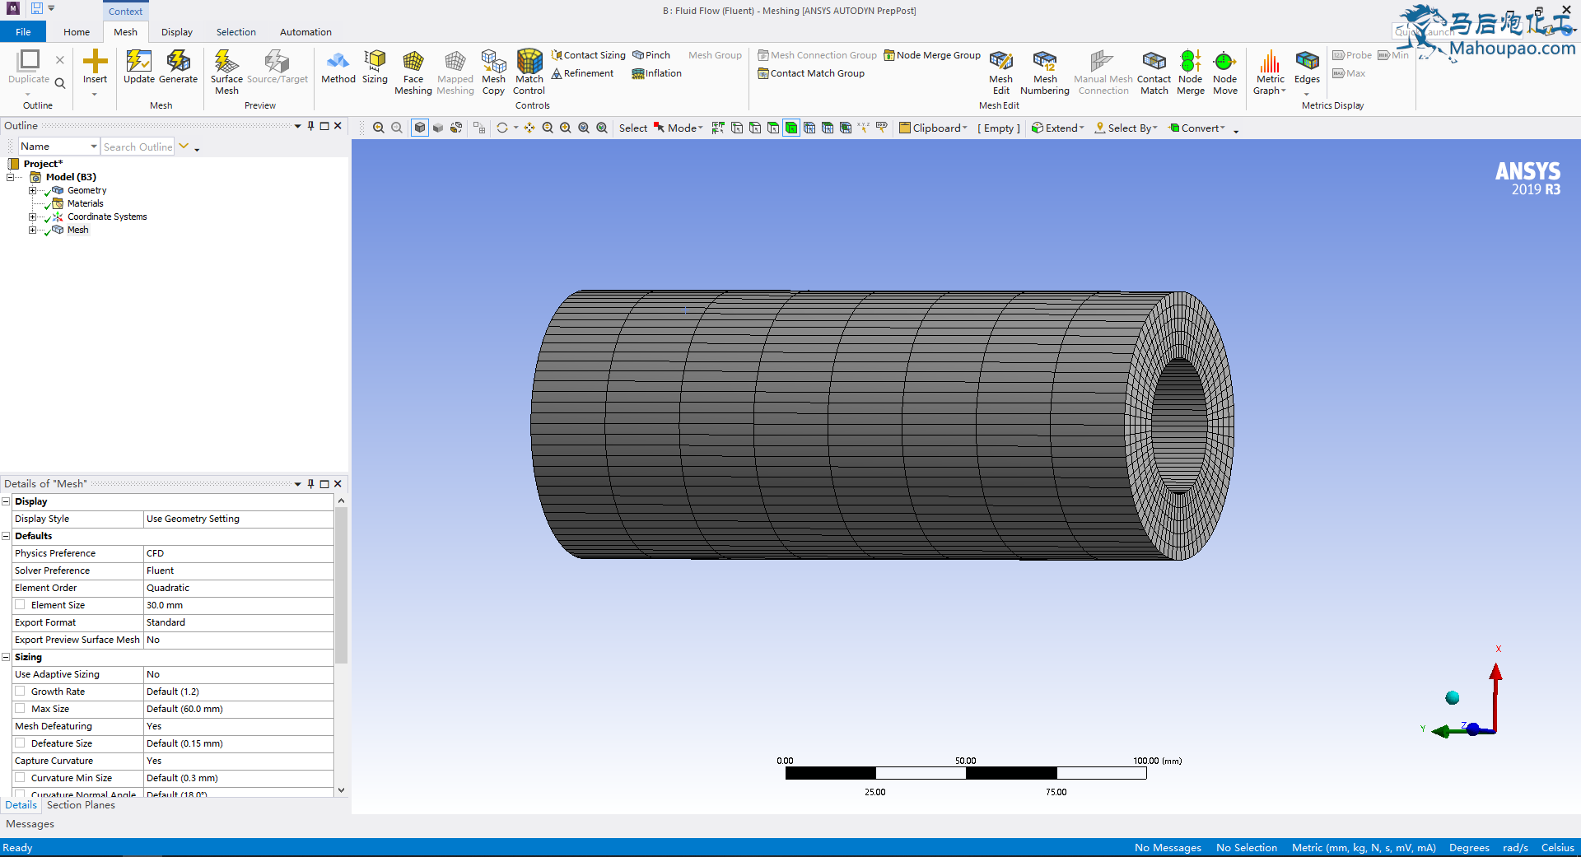The height and width of the screenshot is (857, 1581).
Task: Select the Node Move tool
Action: click(1224, 72)
